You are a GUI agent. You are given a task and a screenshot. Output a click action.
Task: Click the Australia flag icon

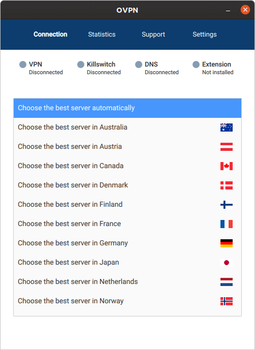click(x=227, y=128)
